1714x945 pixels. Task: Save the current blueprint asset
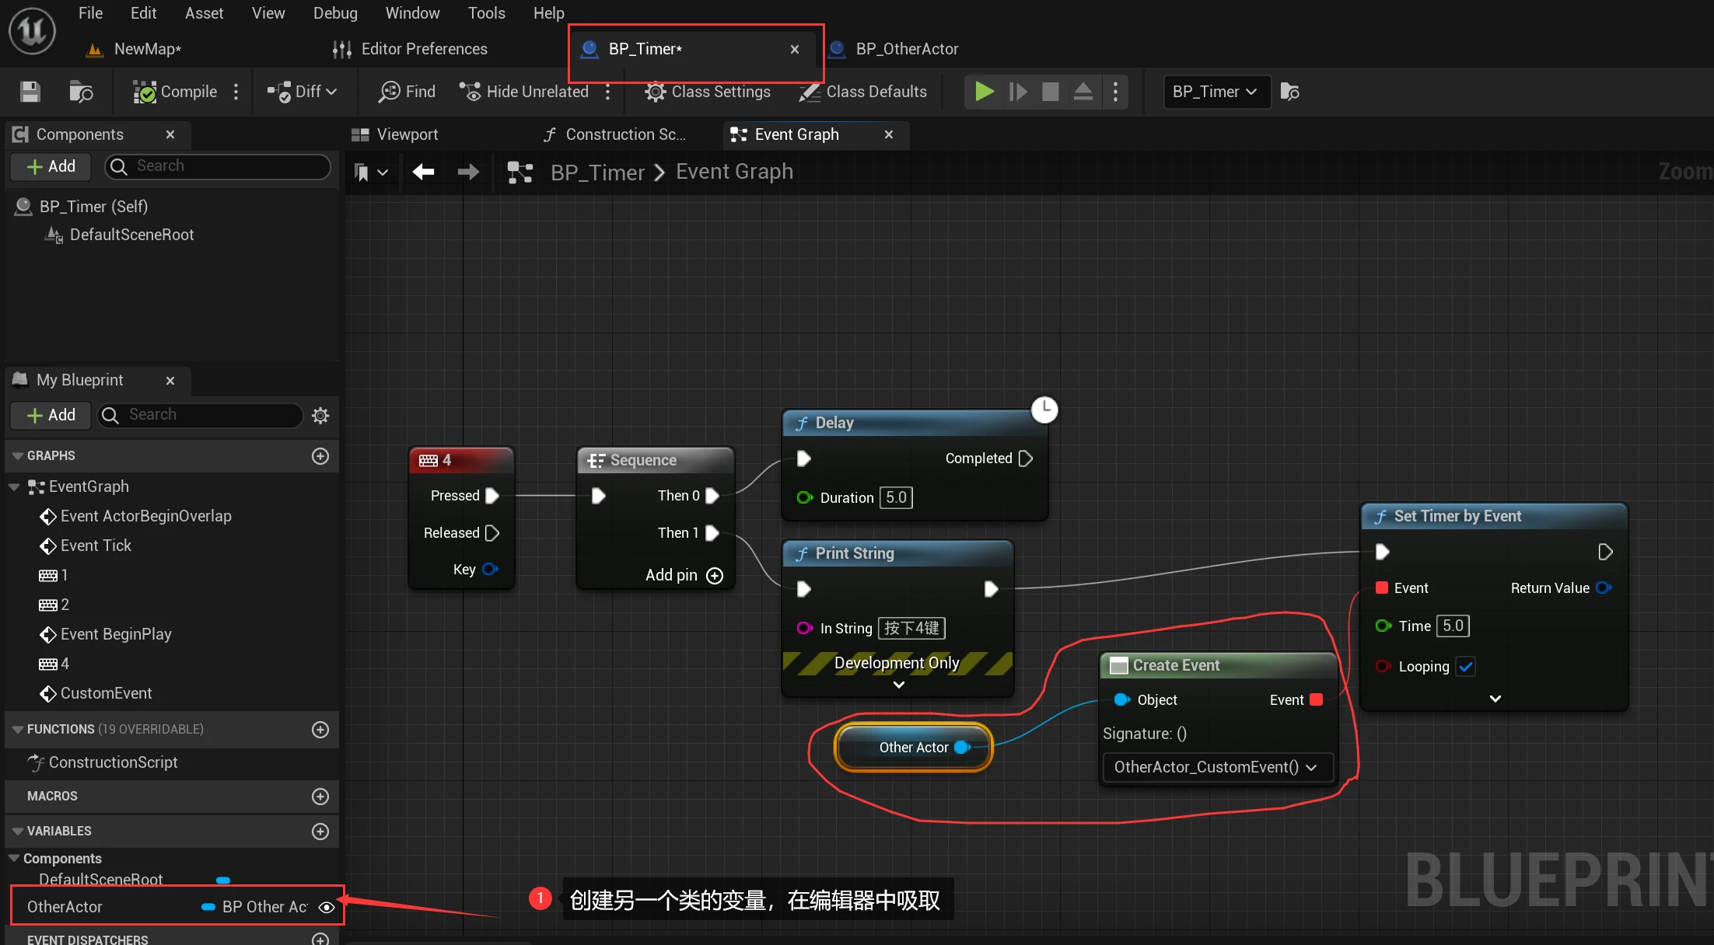point(29,91)
